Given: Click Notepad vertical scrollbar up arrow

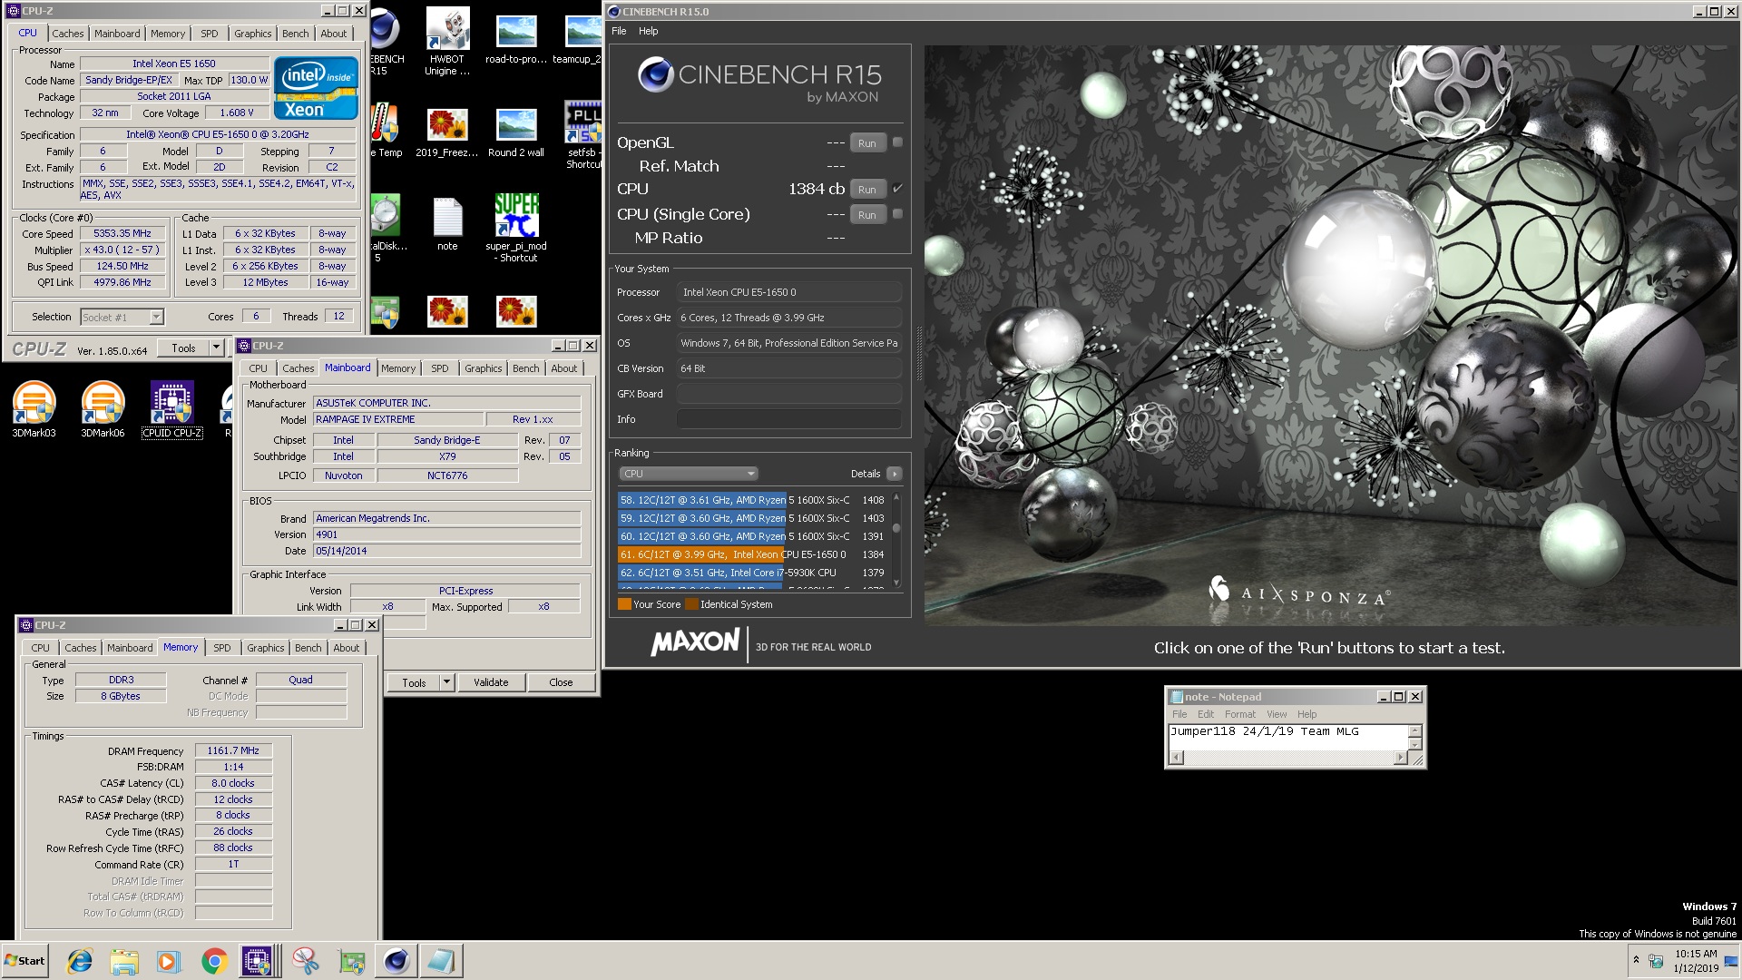Looking at the screenshot, I should (1414, 731).
